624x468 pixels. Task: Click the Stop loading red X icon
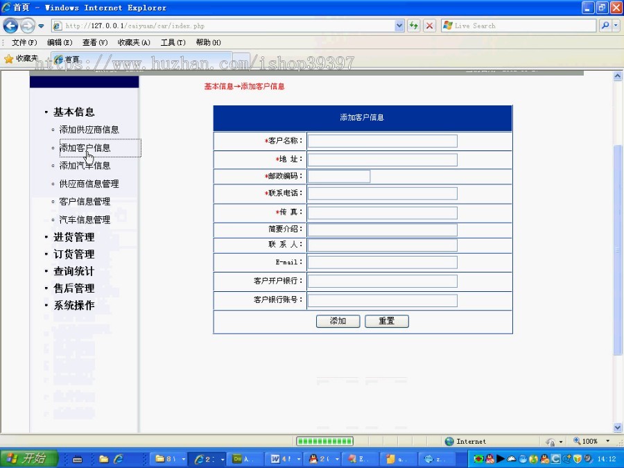(x=429, y=26)
